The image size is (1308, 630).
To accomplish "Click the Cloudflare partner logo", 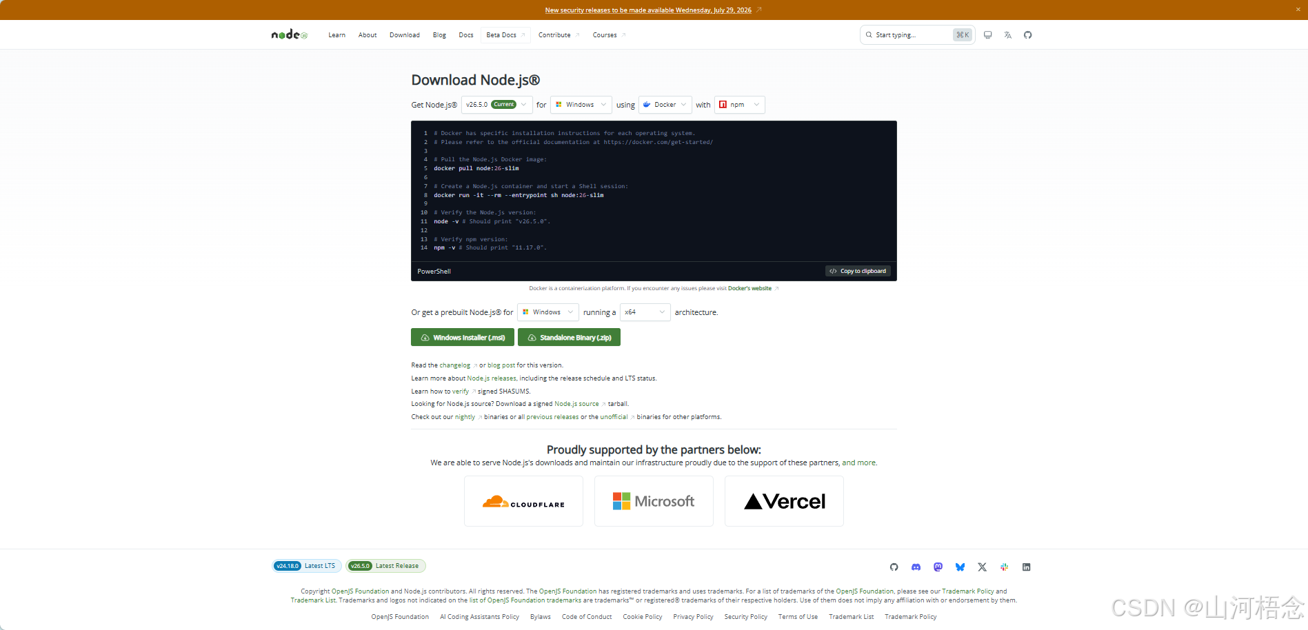I will (x=523, y=501).
